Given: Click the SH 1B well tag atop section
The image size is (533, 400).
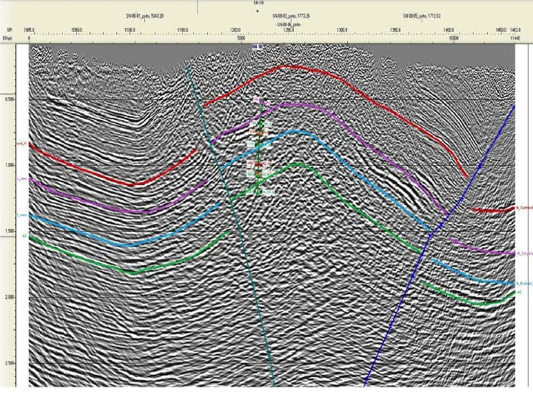Looking at the screenshot, I should pos(257,47).
